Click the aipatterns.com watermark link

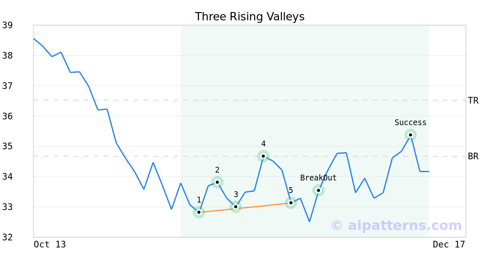pyautogui.click(x=396, y=225)
